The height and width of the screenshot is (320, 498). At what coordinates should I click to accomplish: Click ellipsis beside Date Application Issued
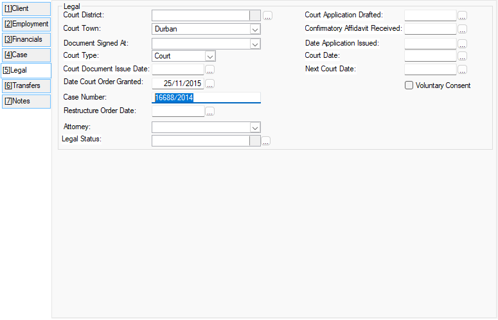(x=462, y=44)
